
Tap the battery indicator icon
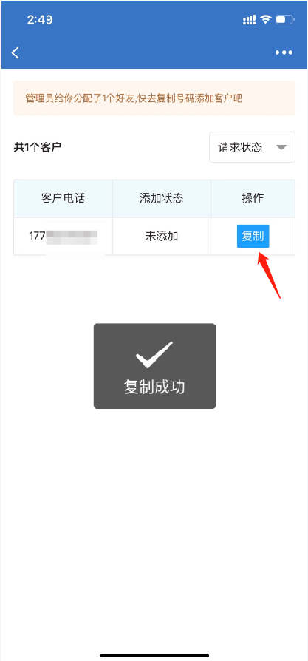(x=285, y=19)
